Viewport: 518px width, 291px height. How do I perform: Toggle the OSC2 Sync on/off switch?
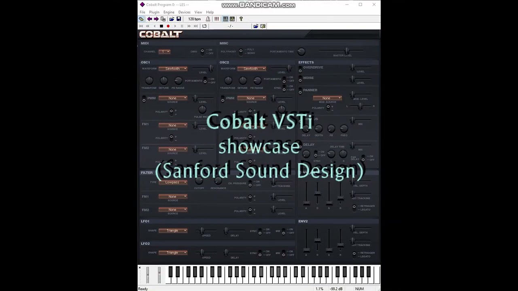click(x=284, y=88)
